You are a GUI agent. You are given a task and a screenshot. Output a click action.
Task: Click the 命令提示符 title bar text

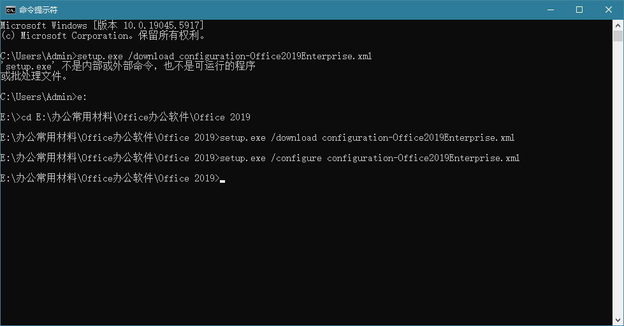[38, 10]
